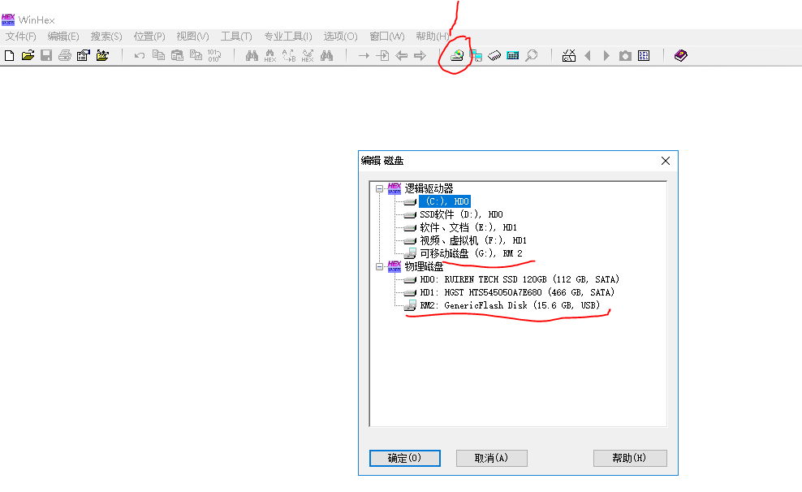The image size is (802, 492).
Task: Click the Find Text binoculars icon
Action: click(x=252, y=55)
